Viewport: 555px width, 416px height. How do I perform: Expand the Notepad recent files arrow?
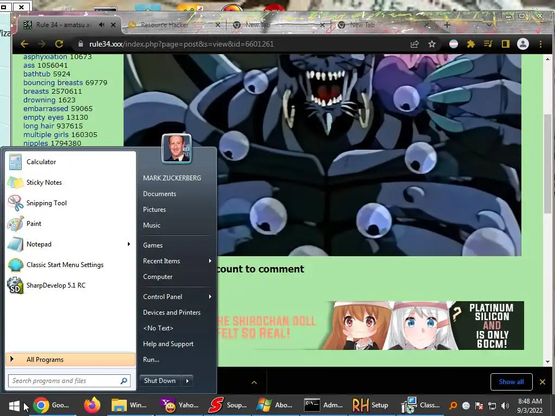[x=129, y=244]
